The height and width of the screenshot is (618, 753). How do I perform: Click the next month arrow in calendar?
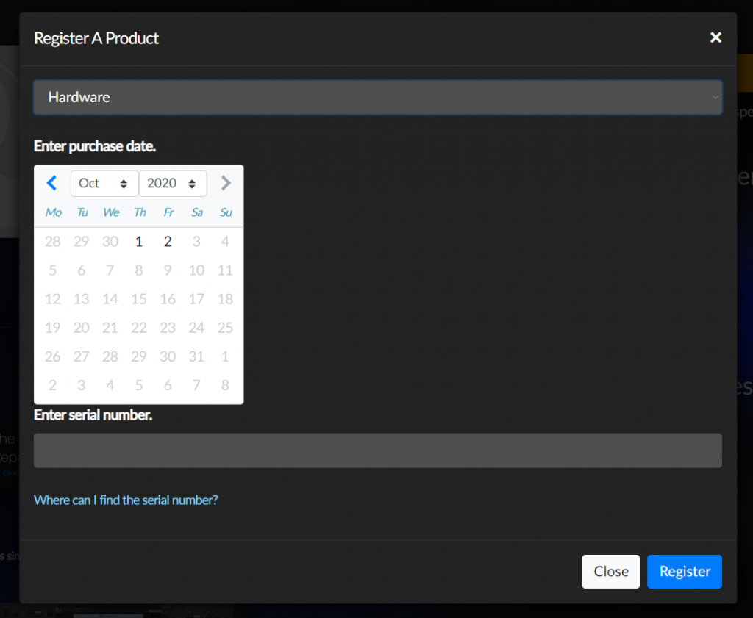click(226, 183)
